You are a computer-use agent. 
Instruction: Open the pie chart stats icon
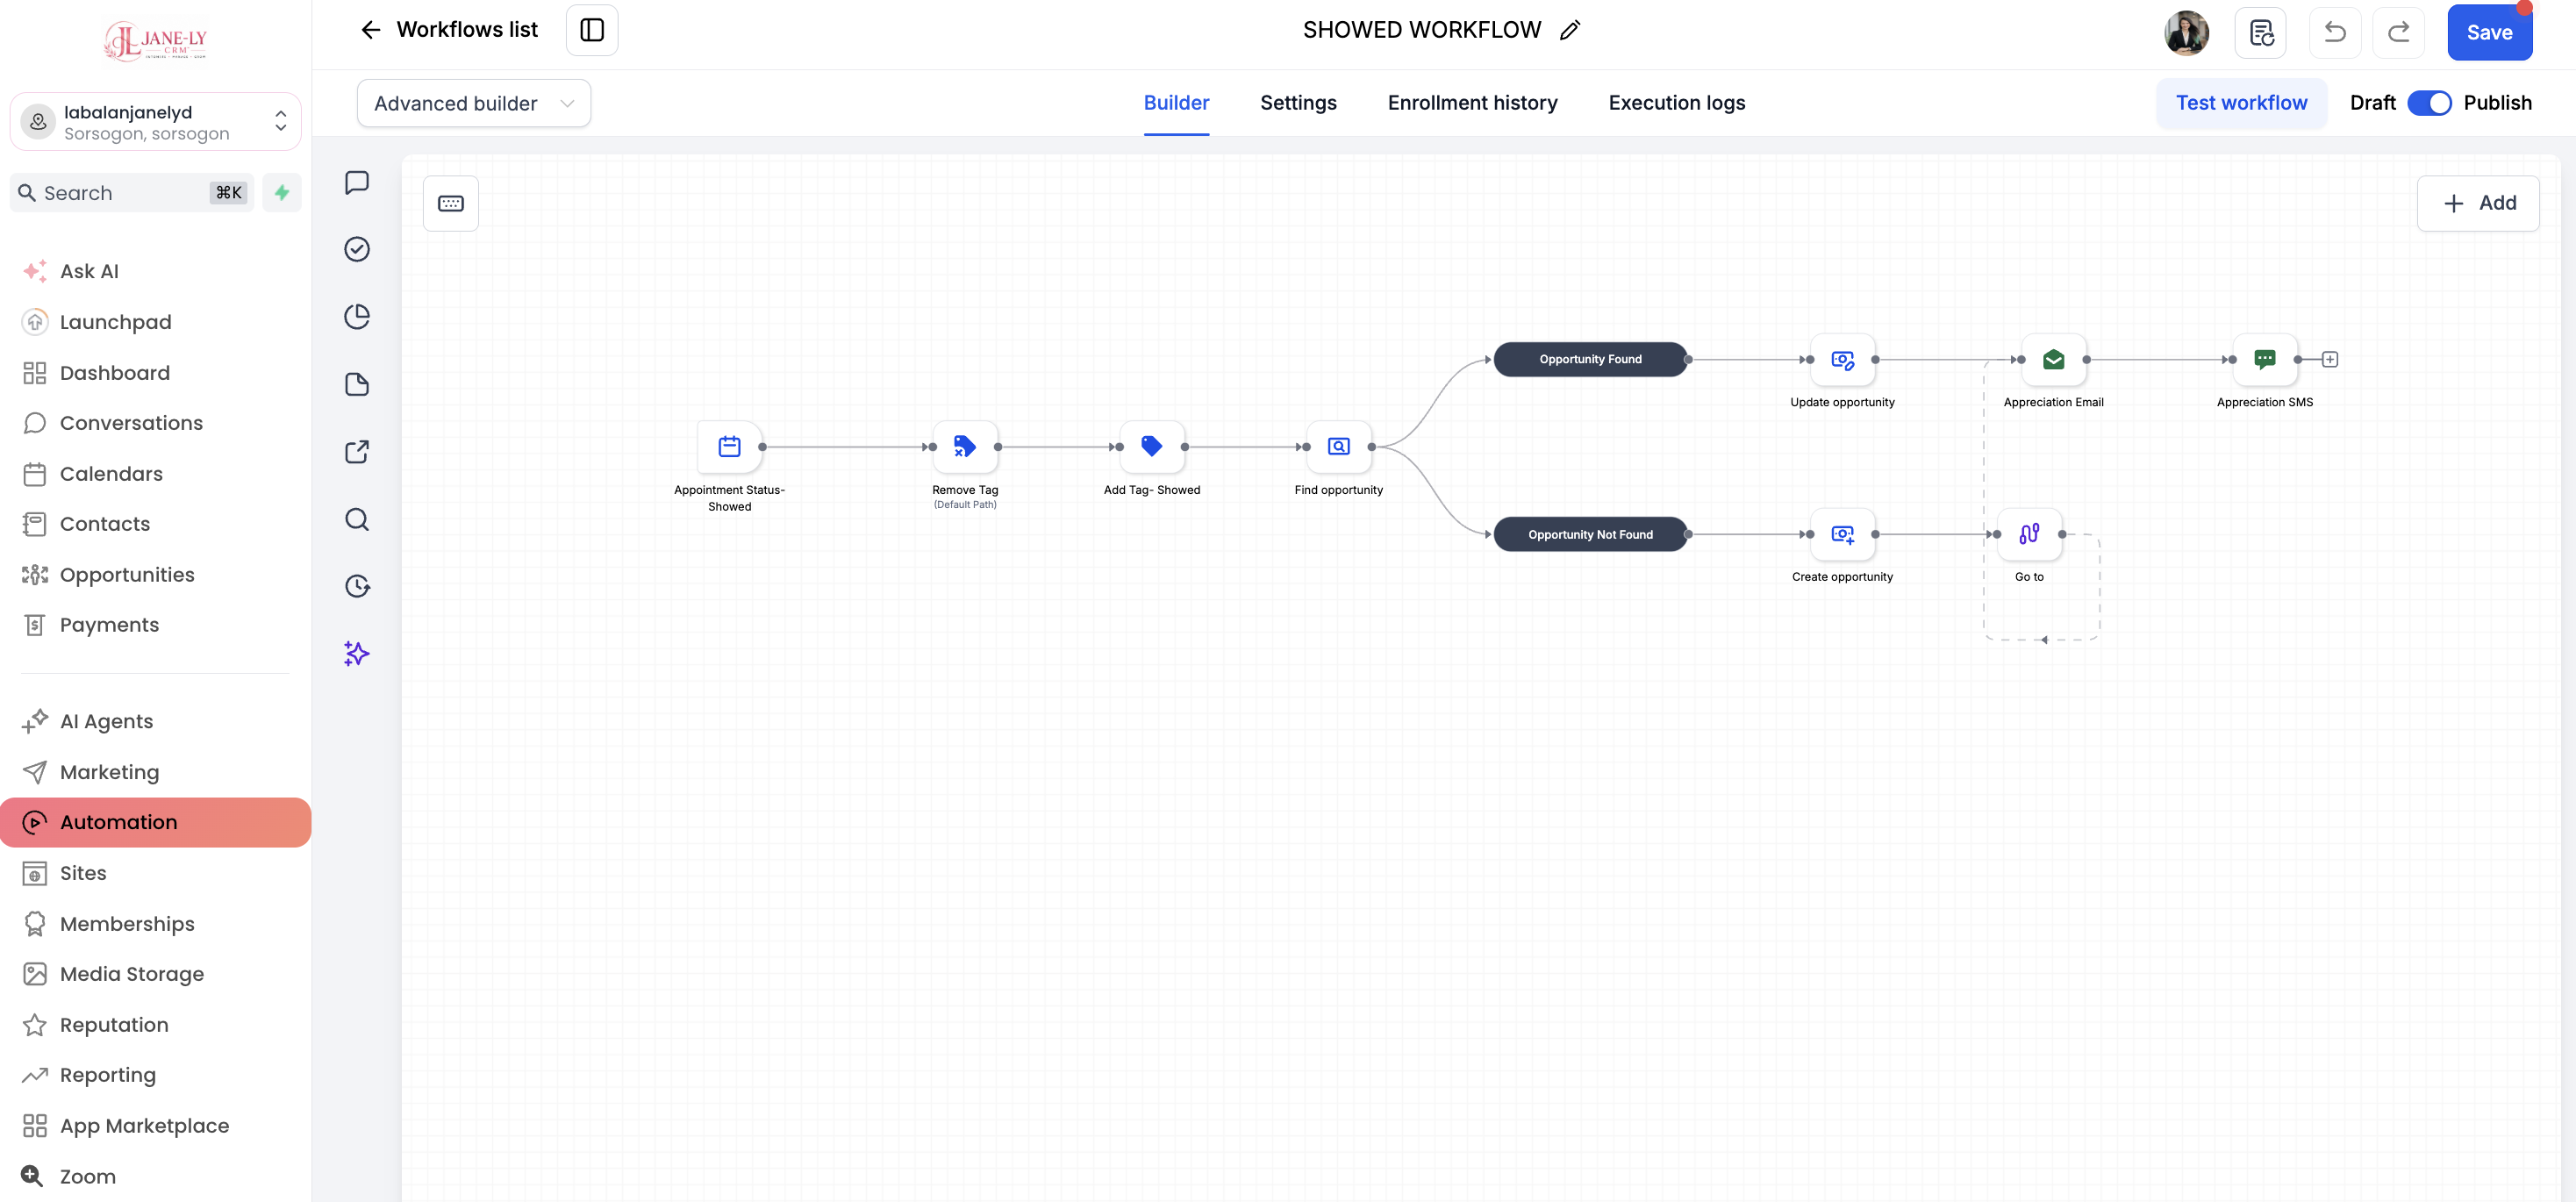[x=357, y=317]
